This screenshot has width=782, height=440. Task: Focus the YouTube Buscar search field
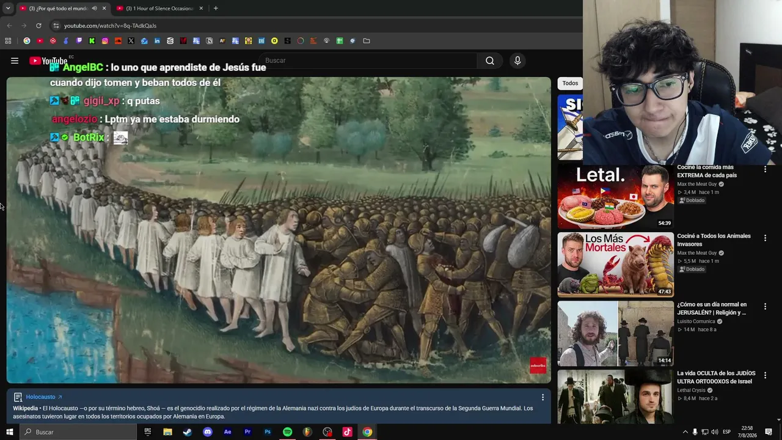point(368,61)
